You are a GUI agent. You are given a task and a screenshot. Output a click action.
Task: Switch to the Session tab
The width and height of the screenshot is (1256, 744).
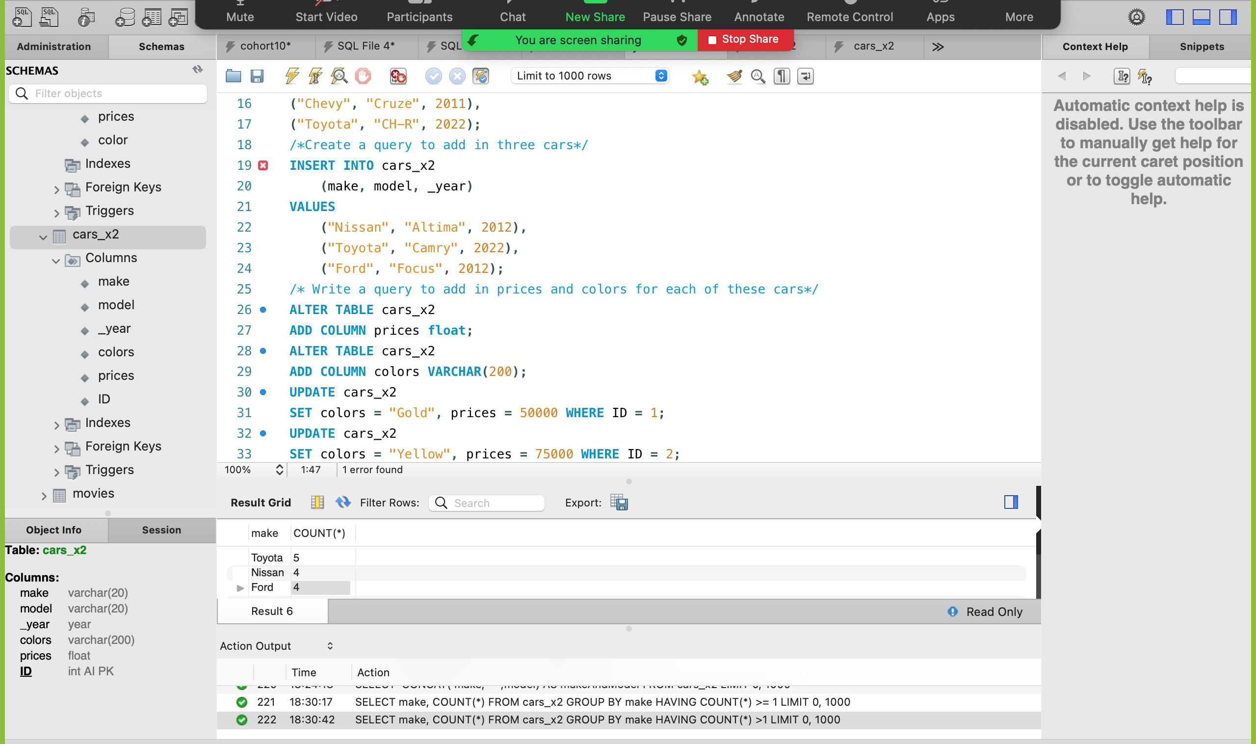pos(161,530)
